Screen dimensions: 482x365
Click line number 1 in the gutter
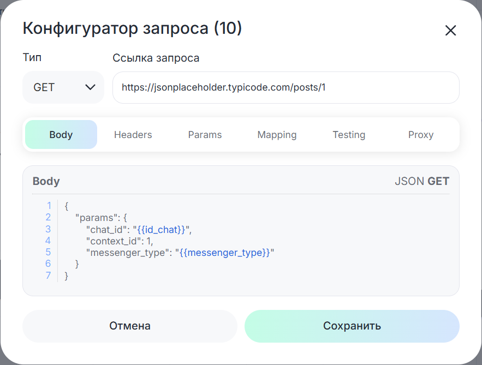[x=49, y=206]
